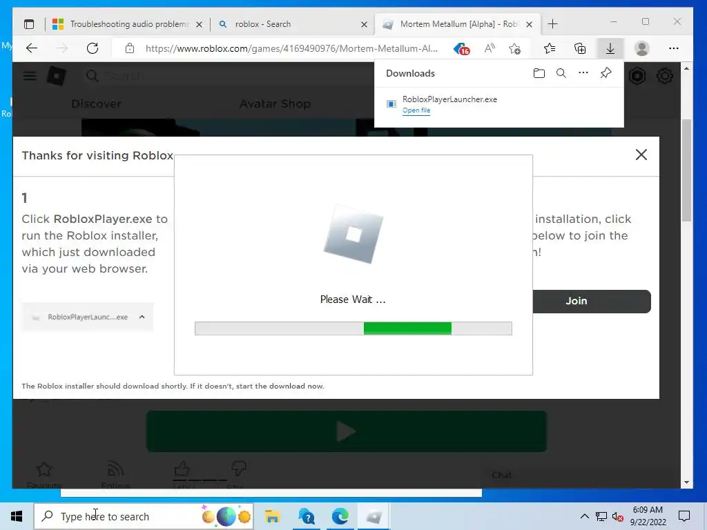The height and width of the screenshot is (530, 707).
Task: Click the Roblox logo home icon
Action: click(x=57, y=76)
